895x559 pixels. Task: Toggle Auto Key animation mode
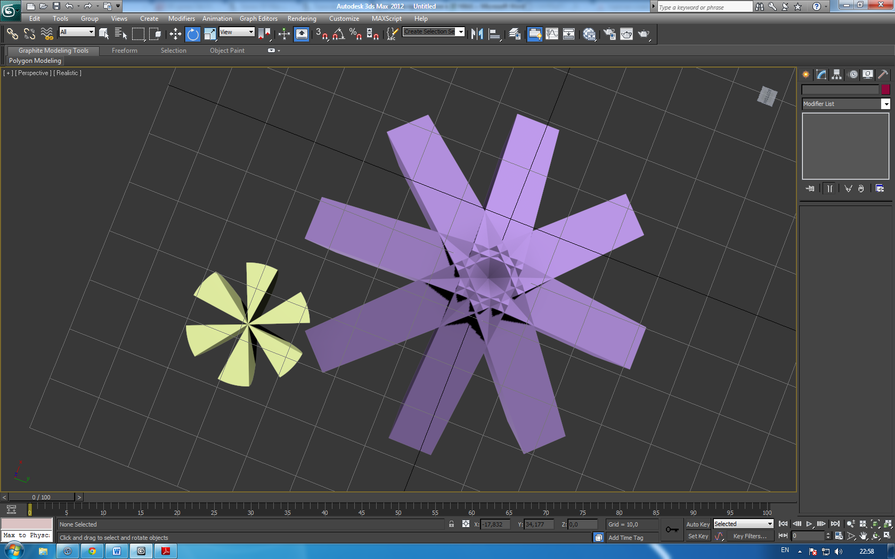point(697,524)
